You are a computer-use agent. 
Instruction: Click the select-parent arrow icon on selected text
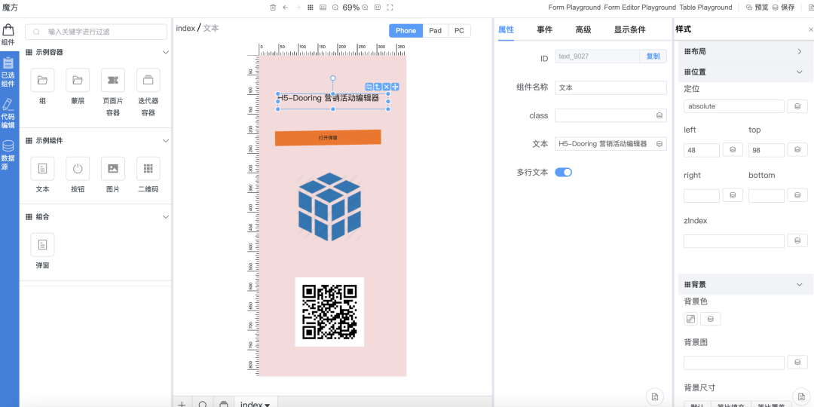(378, 87)
